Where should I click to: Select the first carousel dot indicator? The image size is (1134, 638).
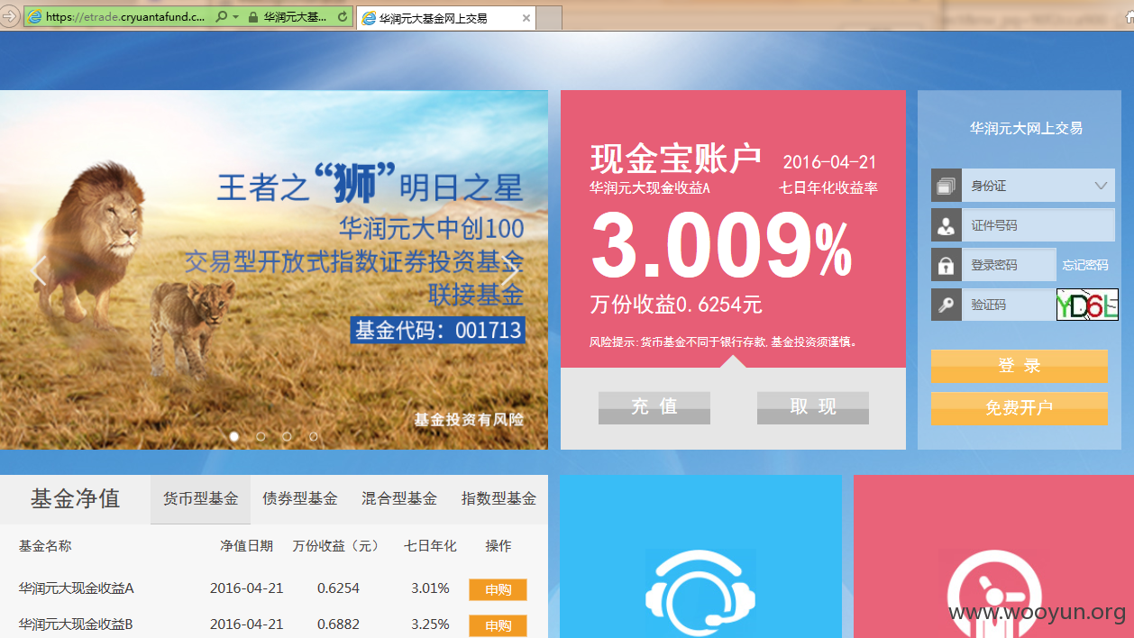point(234,436)
